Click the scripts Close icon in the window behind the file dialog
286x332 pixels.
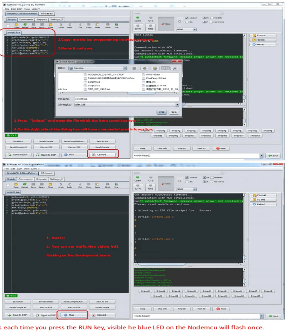click(x=50, y=25)
